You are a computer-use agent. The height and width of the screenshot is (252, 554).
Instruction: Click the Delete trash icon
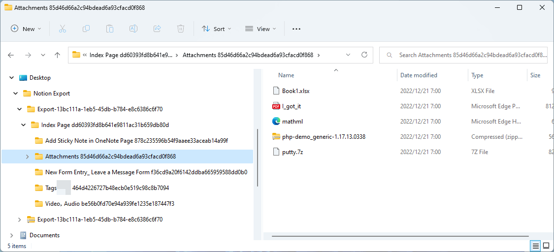181,29
